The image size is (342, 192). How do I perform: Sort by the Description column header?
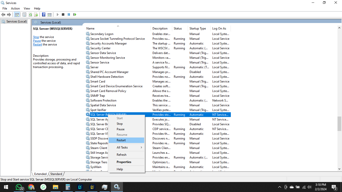click(x=161, y=28)
